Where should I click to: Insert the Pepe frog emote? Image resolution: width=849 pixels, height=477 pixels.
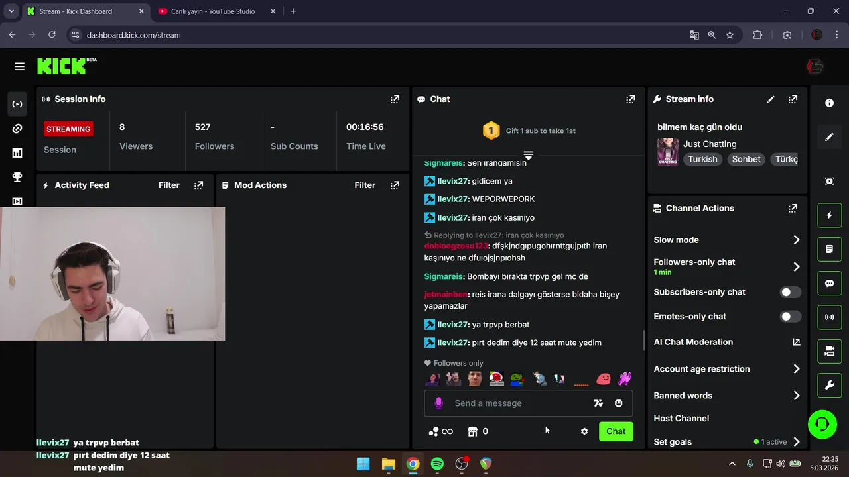click(x=517, y=379)
